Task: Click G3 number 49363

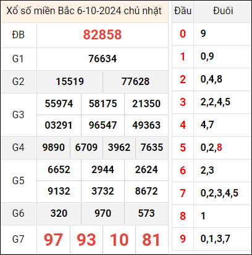Action: 146,125
